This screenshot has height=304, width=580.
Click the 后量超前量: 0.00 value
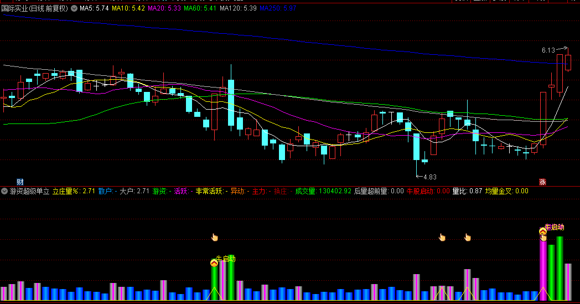pos(379,191)
